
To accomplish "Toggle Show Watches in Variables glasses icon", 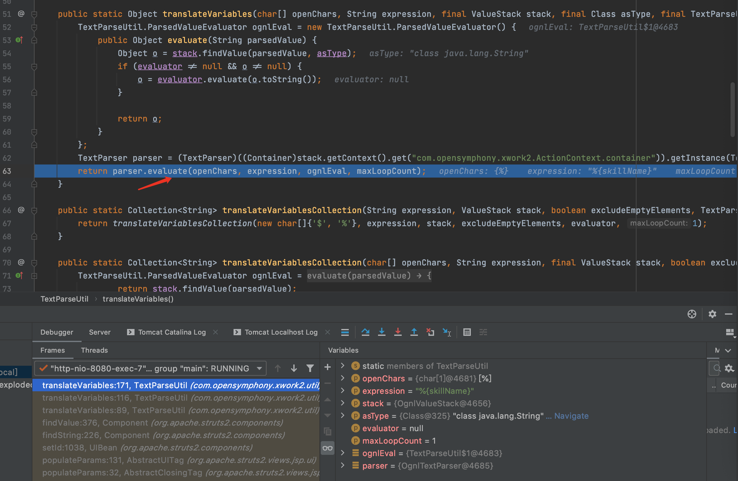I will click(x=328, y=448).
